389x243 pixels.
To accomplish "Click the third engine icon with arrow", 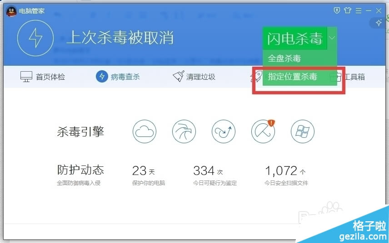I will click(x=224, y=132).
